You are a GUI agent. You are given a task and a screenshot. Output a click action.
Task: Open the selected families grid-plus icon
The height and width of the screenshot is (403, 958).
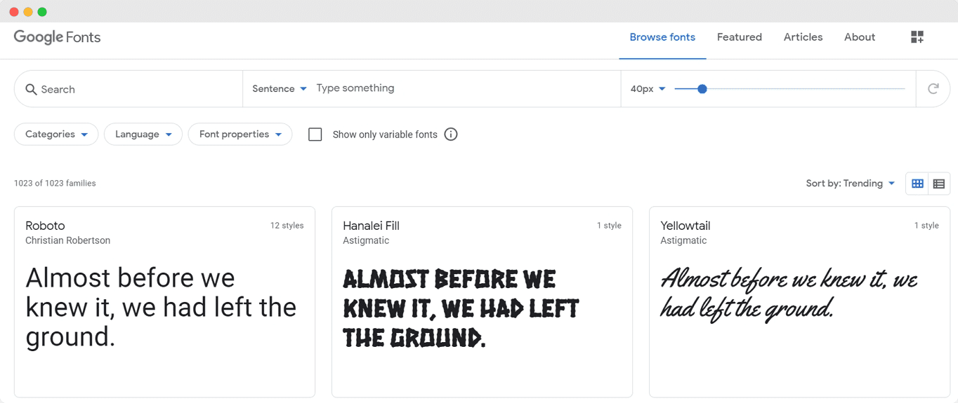(917, 37)
